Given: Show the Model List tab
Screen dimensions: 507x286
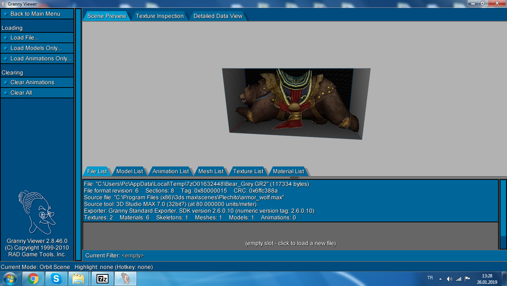Looking at the screenshot, I should tap(129, 171).
